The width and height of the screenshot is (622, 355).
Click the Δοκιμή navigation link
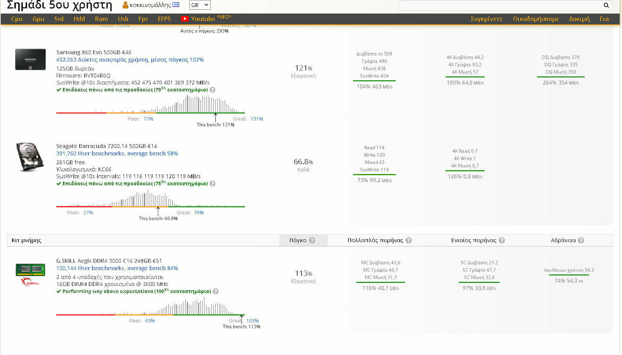tap(579, 19)
